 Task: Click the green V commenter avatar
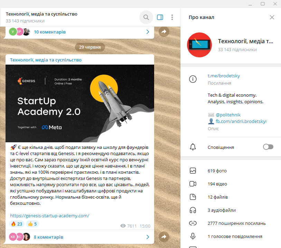click(x=13, y=32)
